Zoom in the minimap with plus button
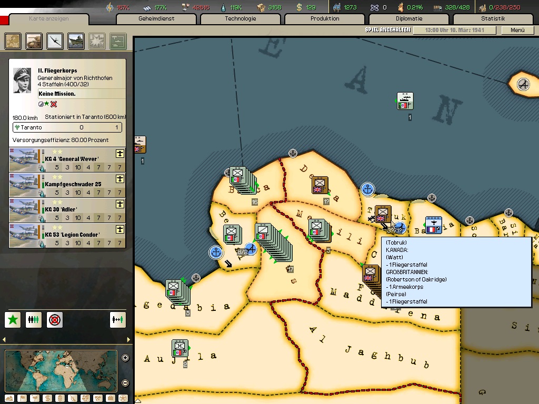539x404 pixels. (x=125, y=358)
